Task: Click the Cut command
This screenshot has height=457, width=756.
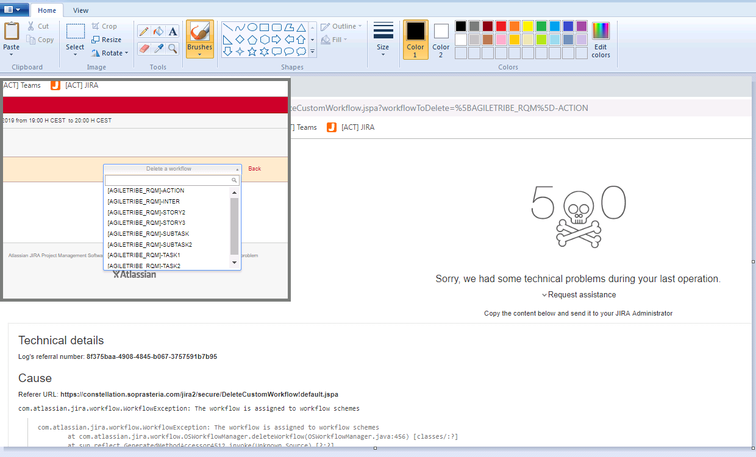Action: [38, 26]
